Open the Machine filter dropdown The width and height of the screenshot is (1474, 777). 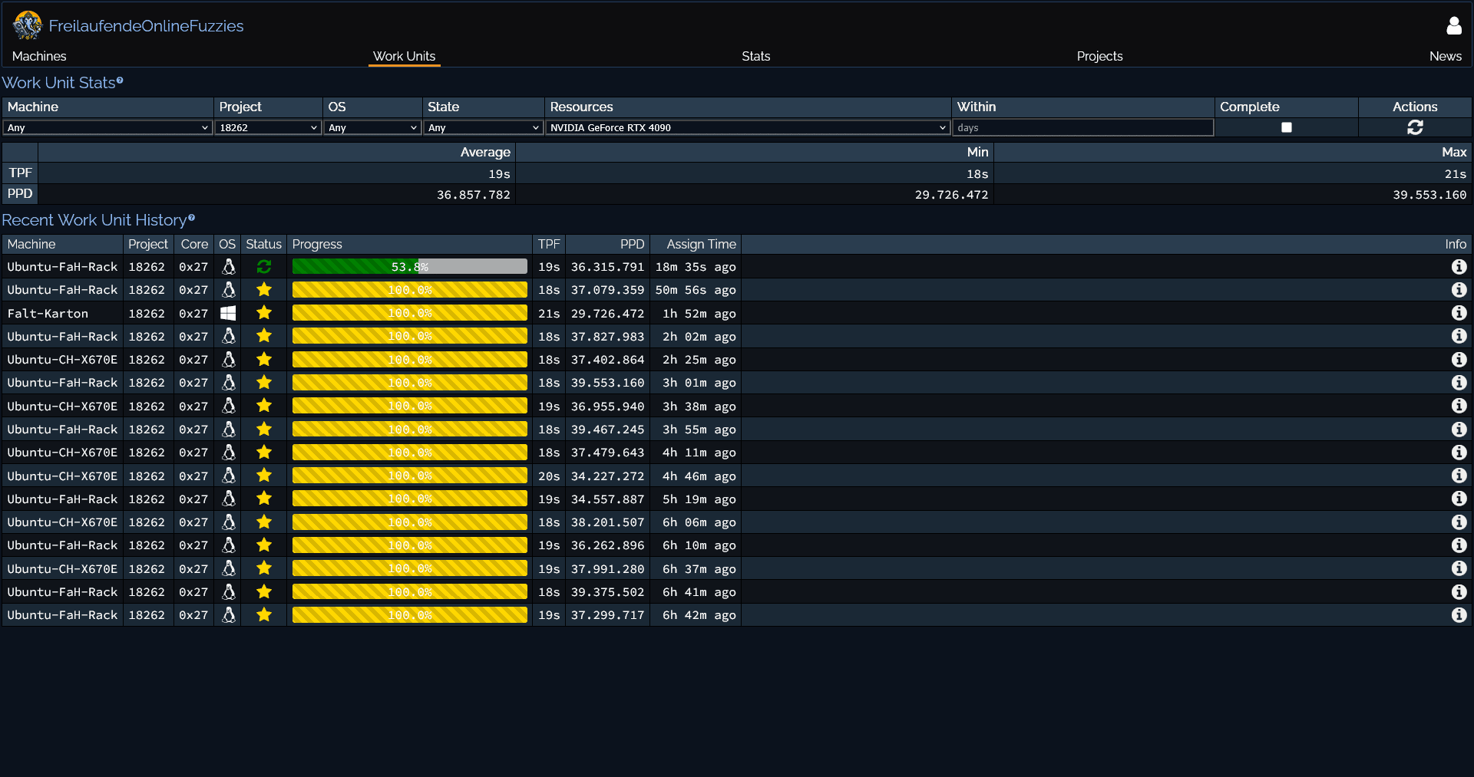[107, 127]
